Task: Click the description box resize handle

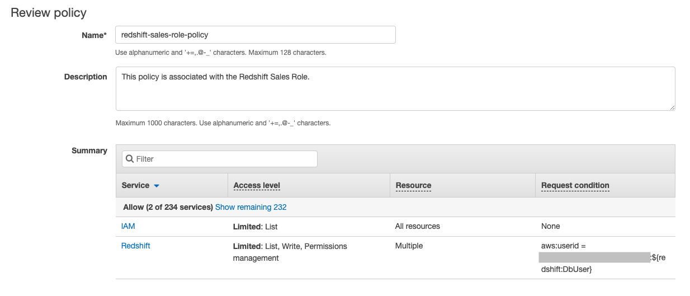Action: (671, 107)
